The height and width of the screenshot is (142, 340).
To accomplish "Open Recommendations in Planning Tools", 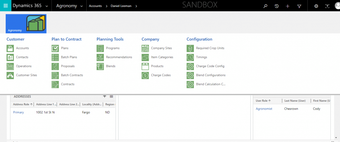I will (x=119, y=57).
